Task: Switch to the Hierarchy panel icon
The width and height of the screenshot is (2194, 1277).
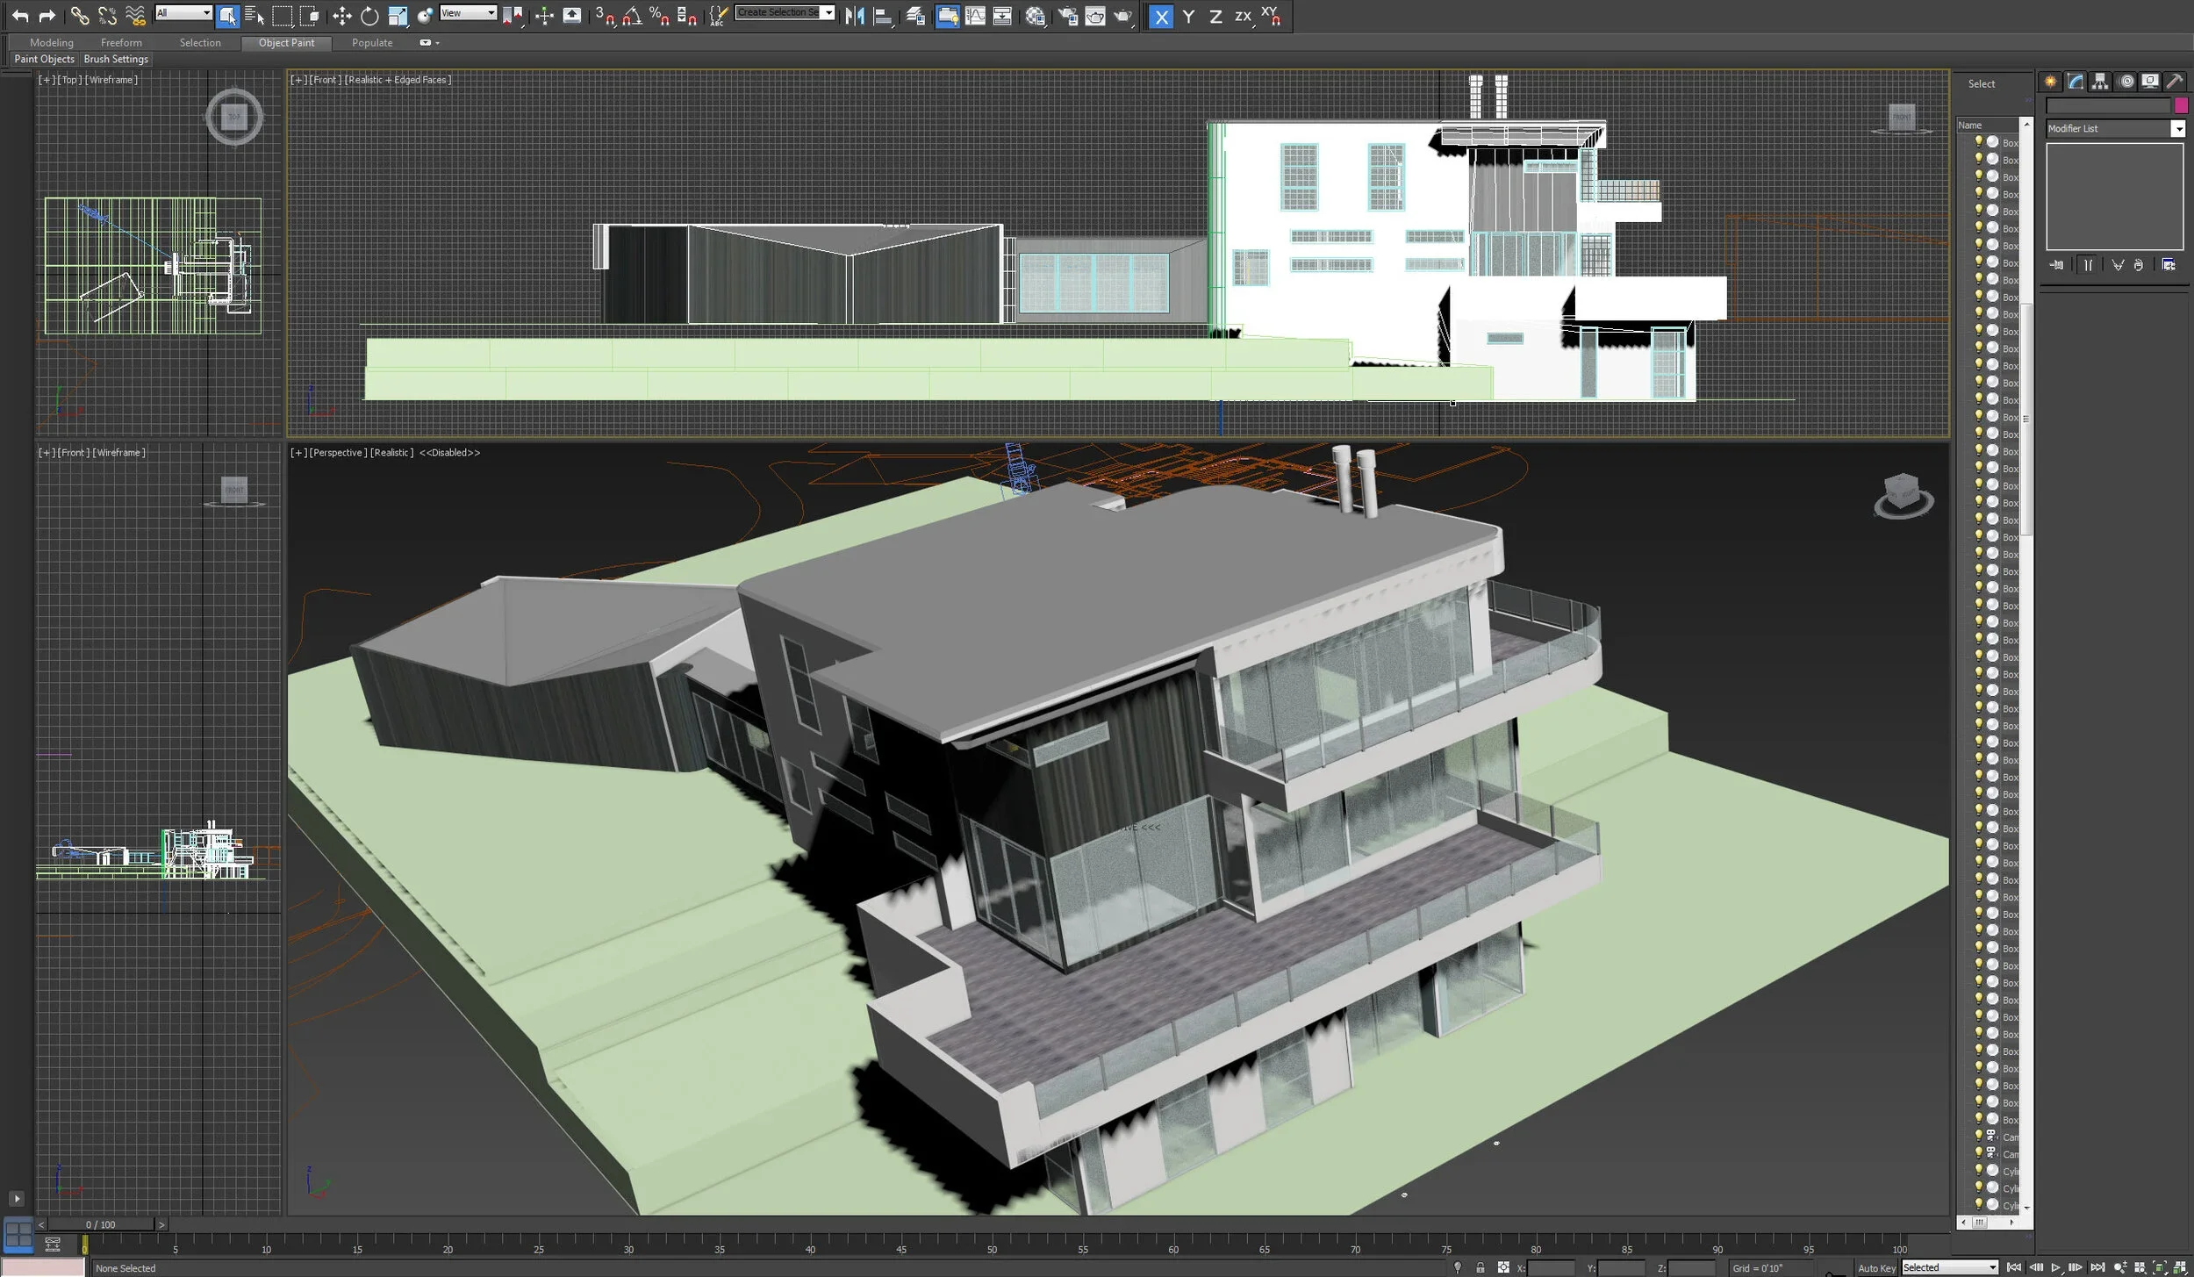Action: (x=2100, y=82)
